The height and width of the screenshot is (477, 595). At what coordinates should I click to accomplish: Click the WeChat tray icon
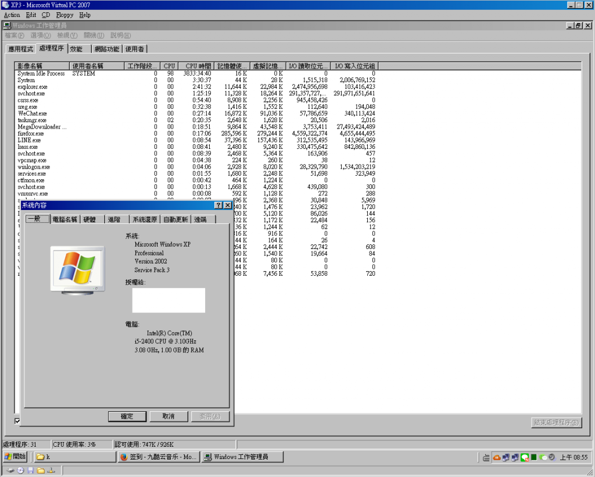pyautogui.click(x=543, y=457)
